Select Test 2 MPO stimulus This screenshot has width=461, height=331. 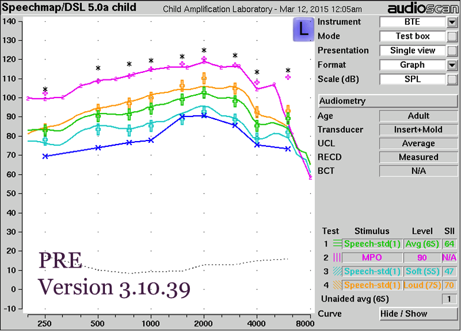click(x=372, y=258)
